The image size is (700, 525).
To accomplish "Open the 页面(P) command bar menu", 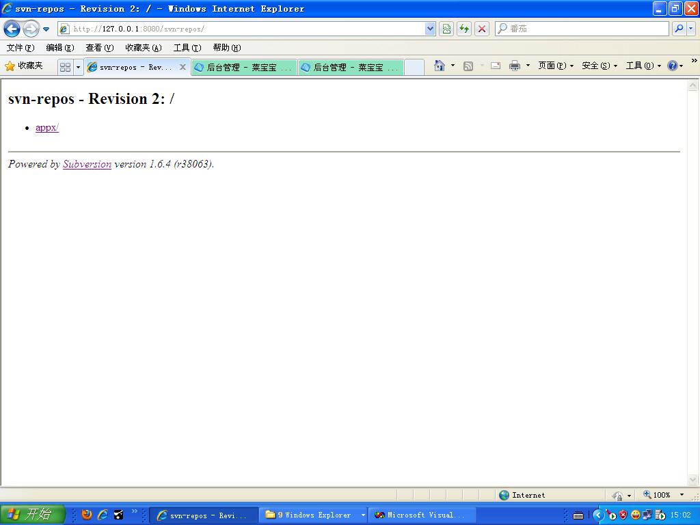I will coord(555,66).
